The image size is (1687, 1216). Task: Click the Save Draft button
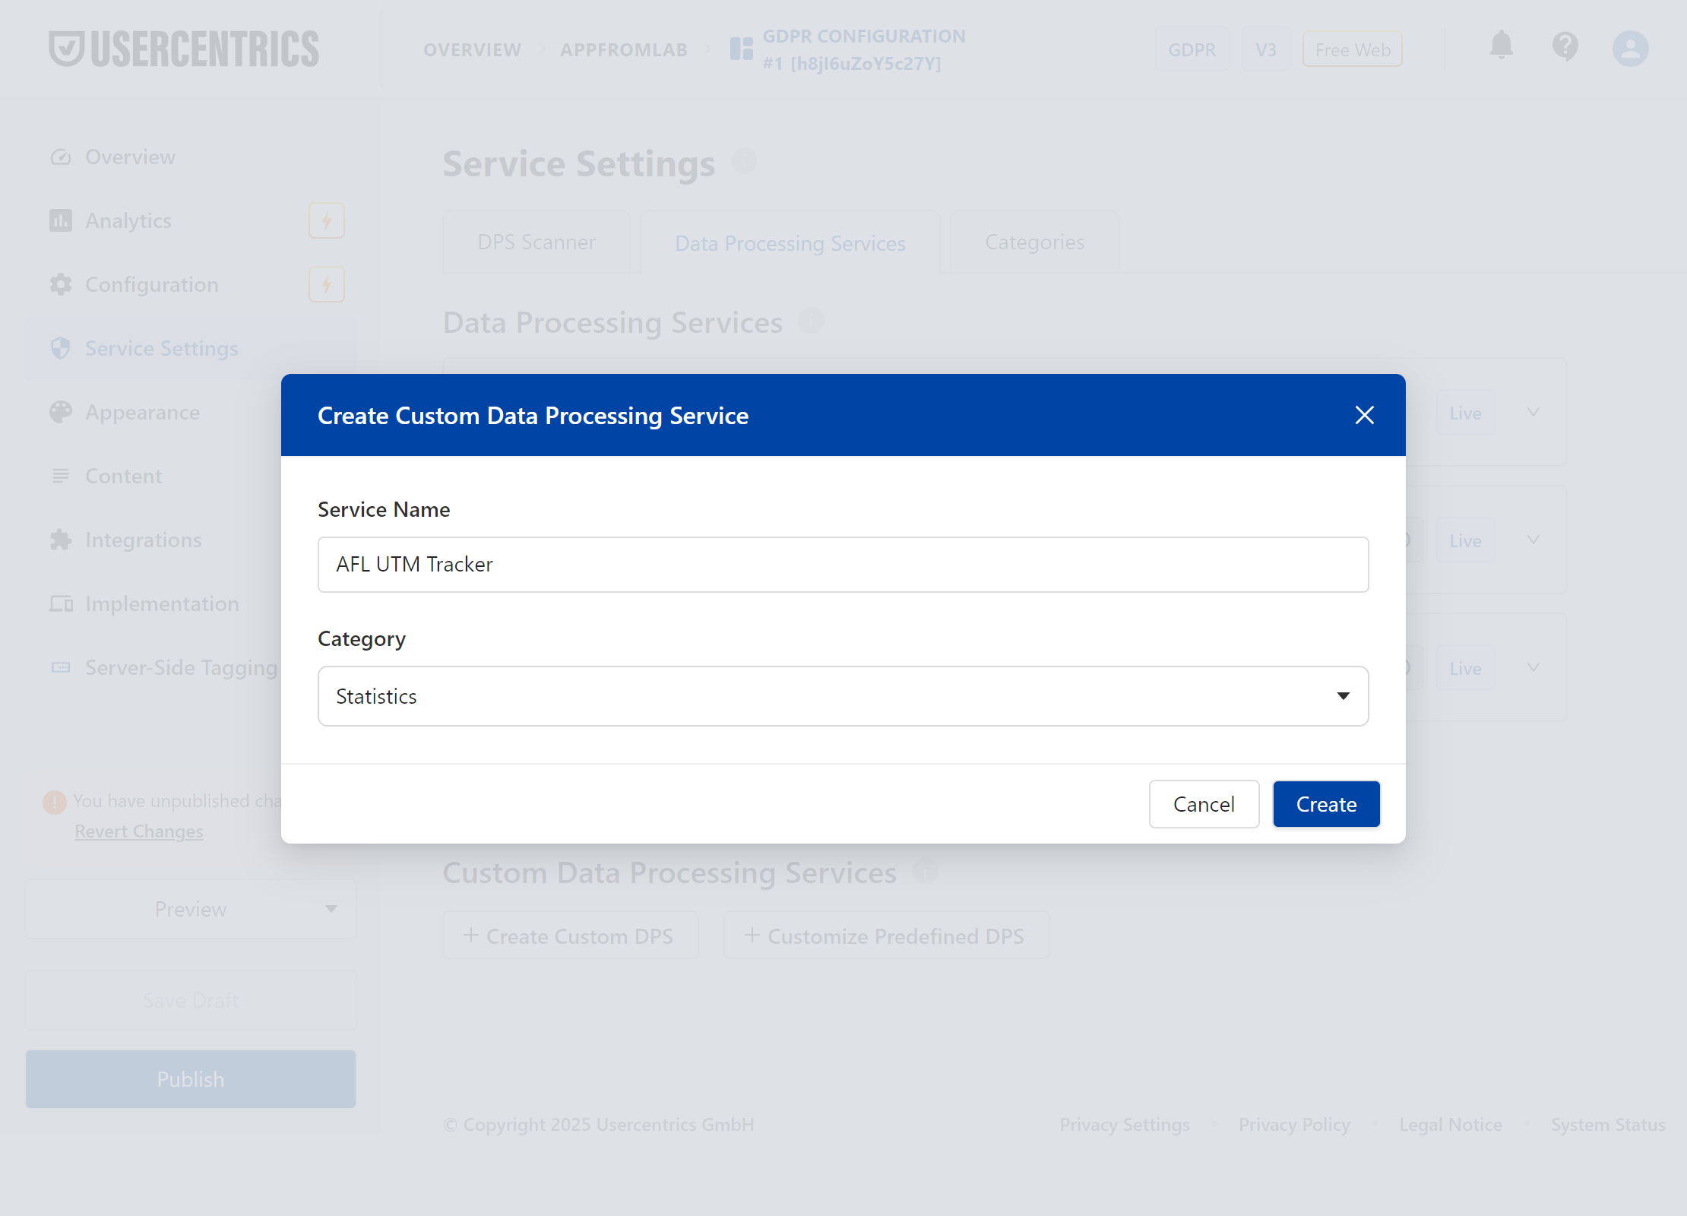[191, 1000]
